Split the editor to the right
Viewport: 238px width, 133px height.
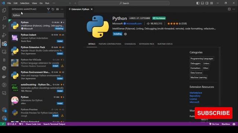point(229,9)
